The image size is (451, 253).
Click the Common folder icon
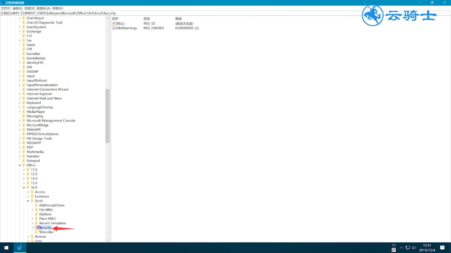(32, 196)
